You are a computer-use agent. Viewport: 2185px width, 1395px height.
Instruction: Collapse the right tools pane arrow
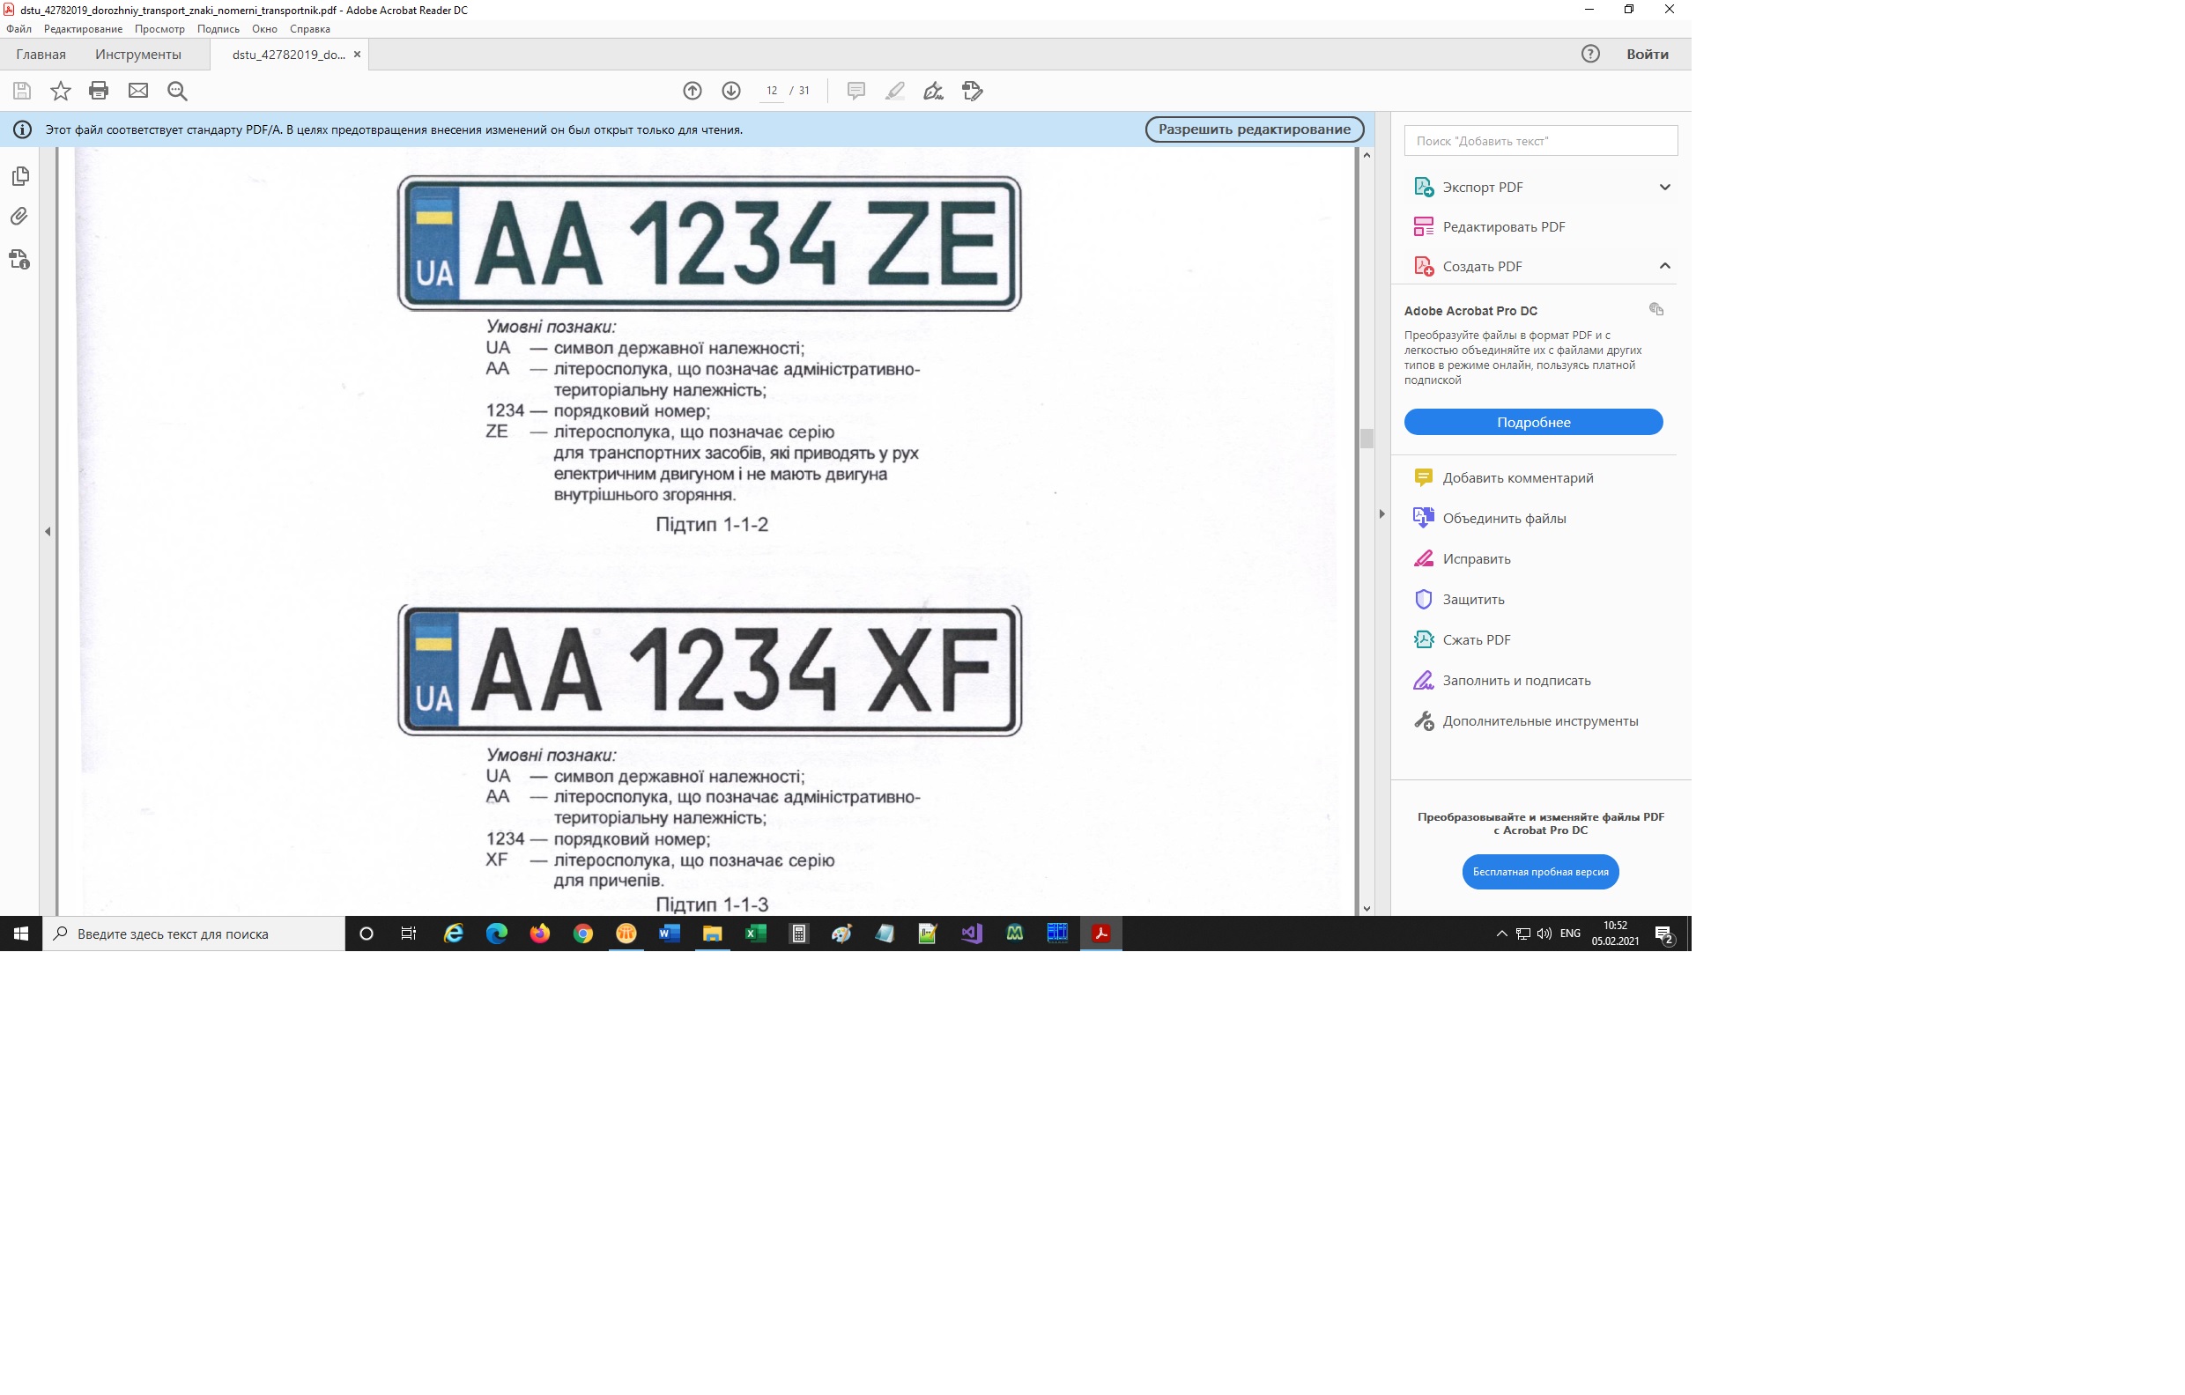pos(1382,513)
